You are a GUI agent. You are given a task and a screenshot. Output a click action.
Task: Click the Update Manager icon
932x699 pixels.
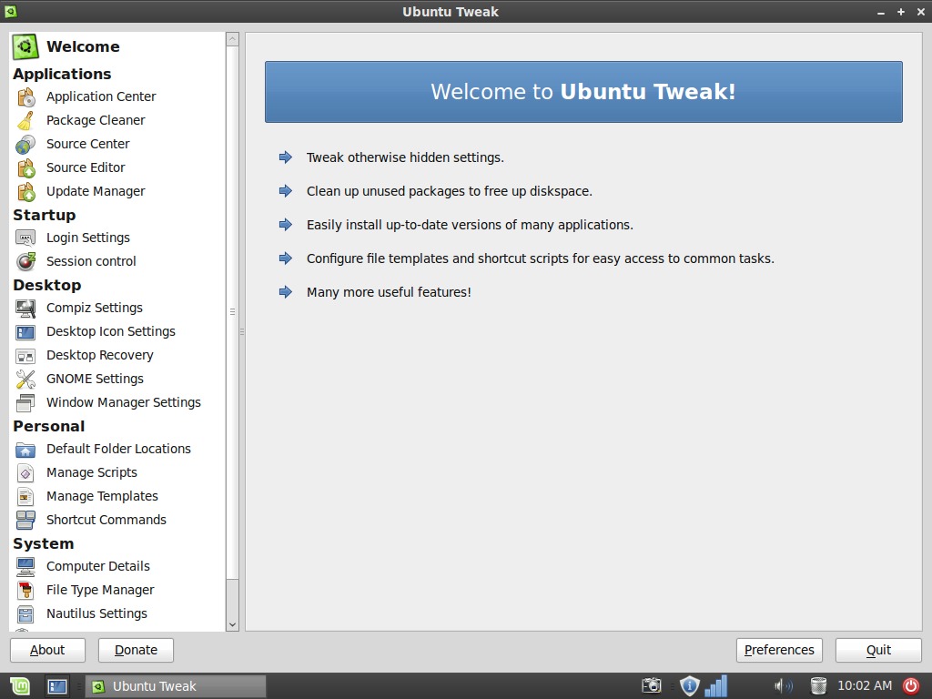click(25, 191)
